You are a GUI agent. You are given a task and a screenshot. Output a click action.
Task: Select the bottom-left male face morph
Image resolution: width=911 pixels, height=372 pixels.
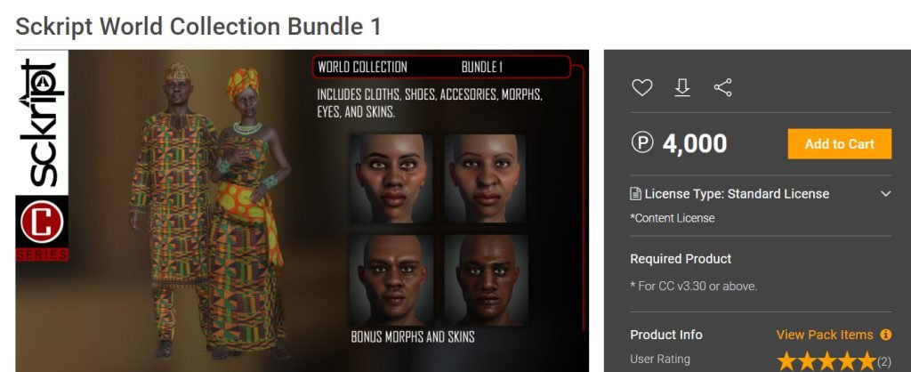pos(391,279)
